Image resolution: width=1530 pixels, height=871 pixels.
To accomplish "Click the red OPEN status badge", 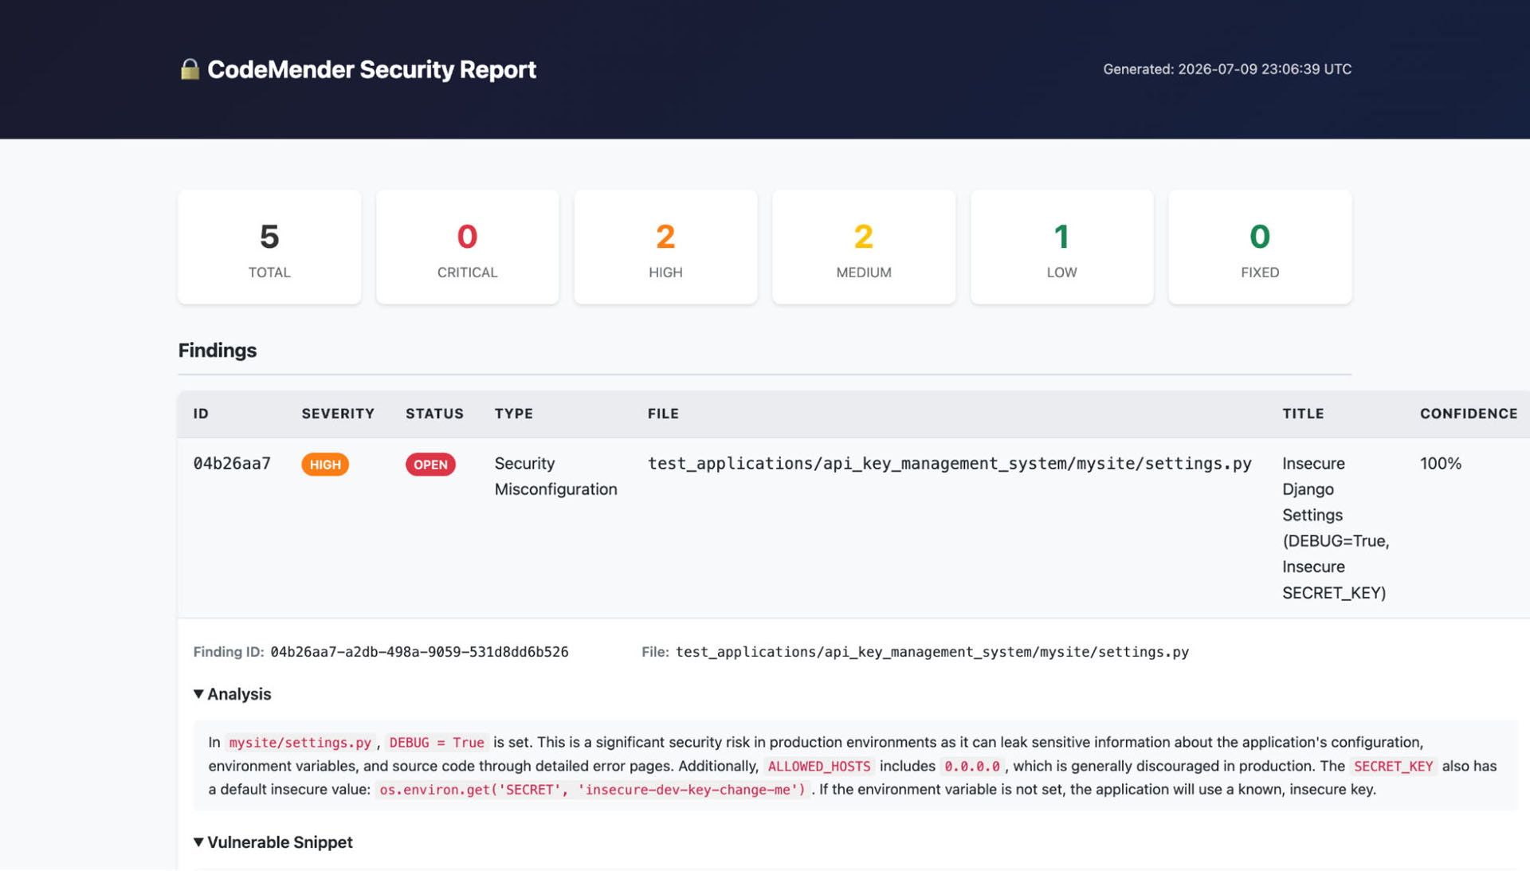I will (430, 465).
